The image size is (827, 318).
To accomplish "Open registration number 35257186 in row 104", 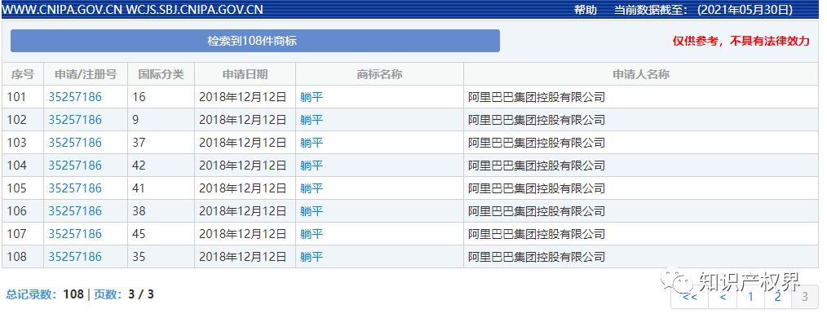I will (75, 166).
